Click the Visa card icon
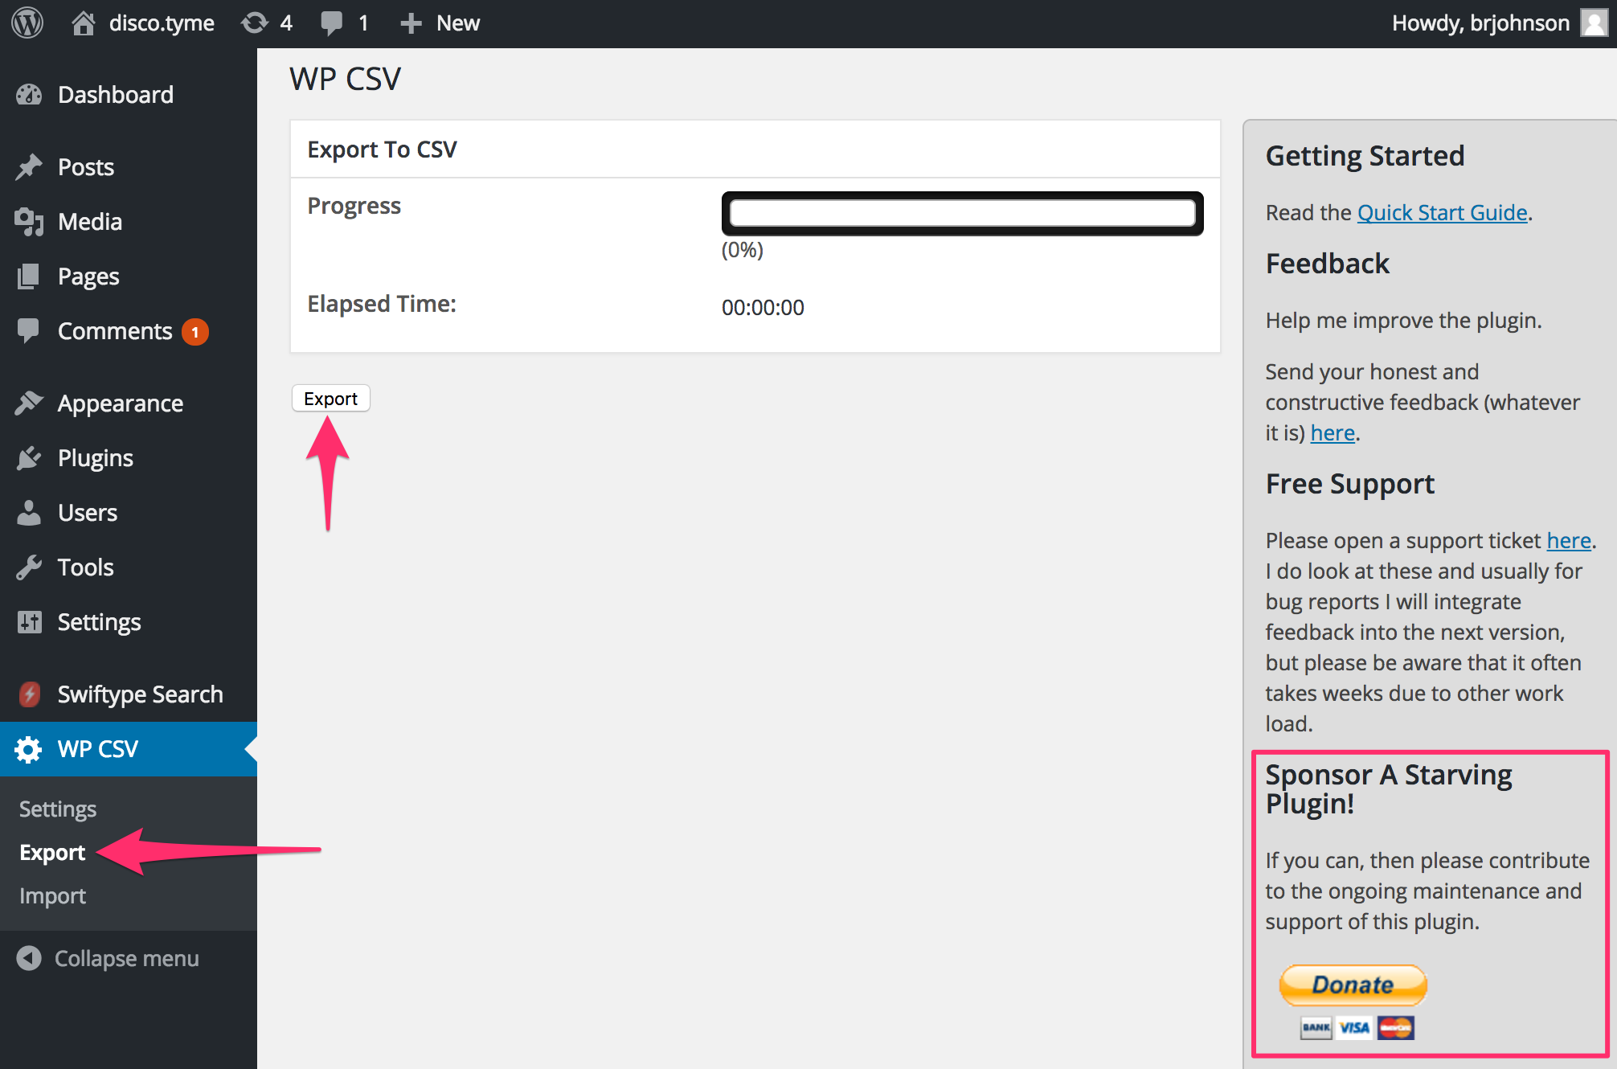 (x=1354, y=1027)
